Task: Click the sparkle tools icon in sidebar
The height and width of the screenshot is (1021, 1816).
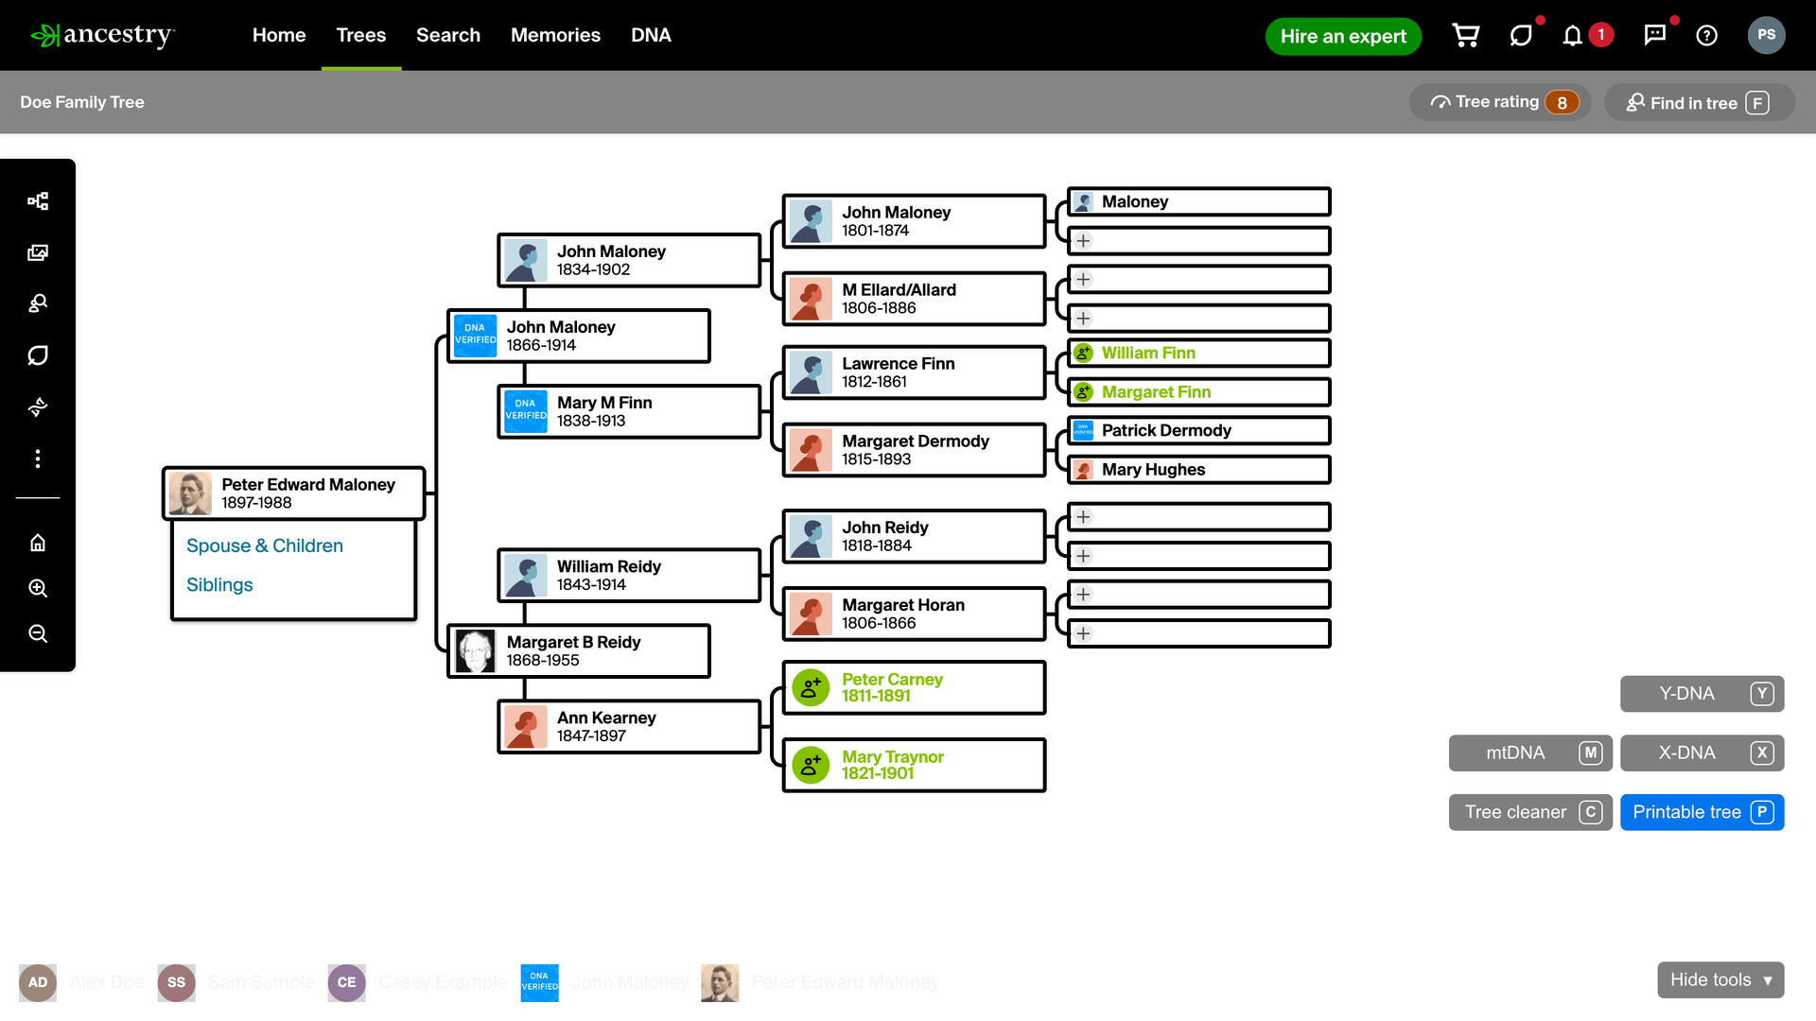Action: [38, 407]
